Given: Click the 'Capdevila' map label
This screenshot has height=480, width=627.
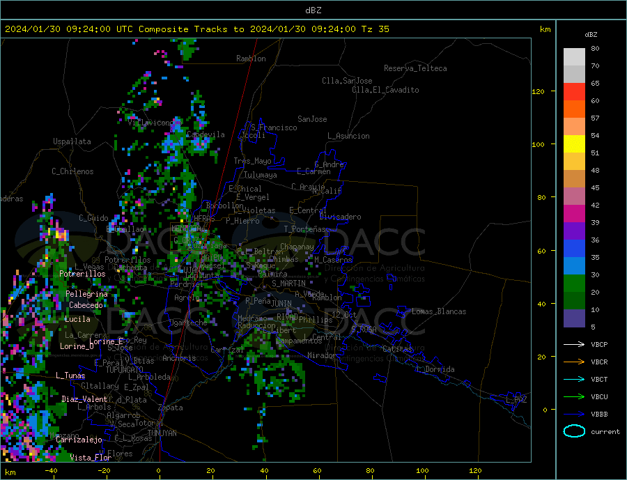Looking at the screenshot, I should (206, 134).
